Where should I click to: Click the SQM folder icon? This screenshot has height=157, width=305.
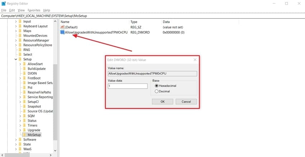[24, 116]
